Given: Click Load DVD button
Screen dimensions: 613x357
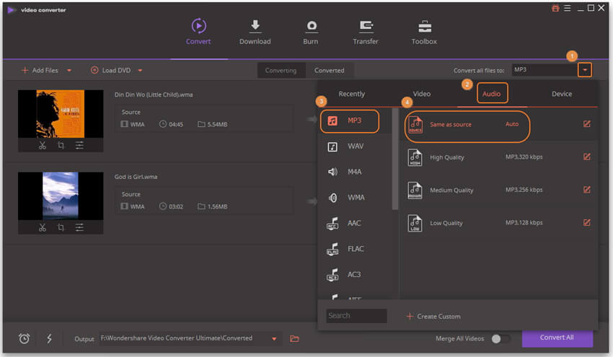Looking at the screenshot, I should pos(111,71).
